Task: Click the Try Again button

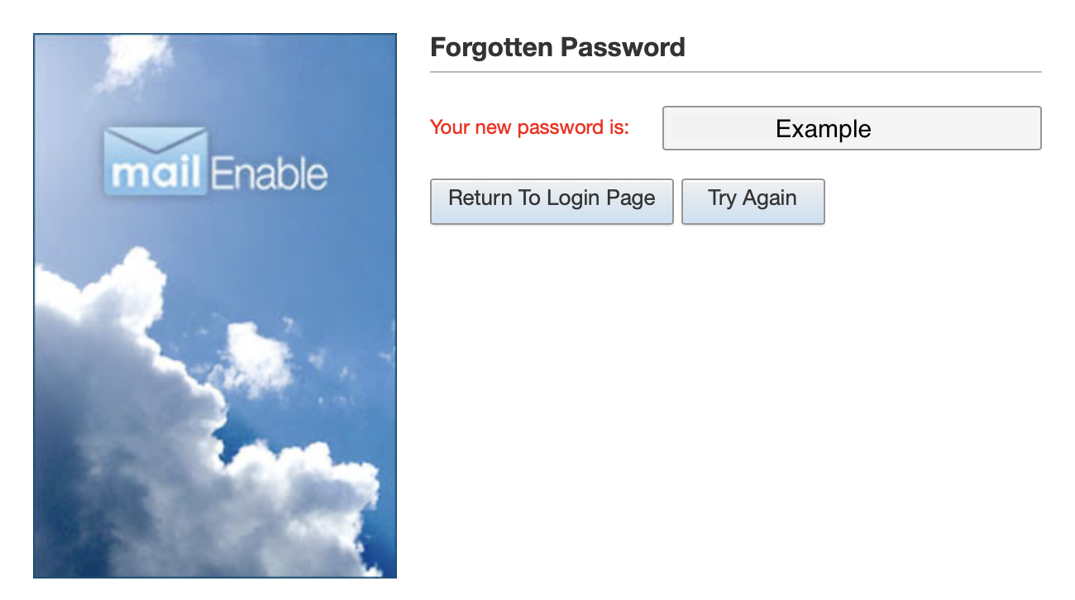Action: (752, 201)
